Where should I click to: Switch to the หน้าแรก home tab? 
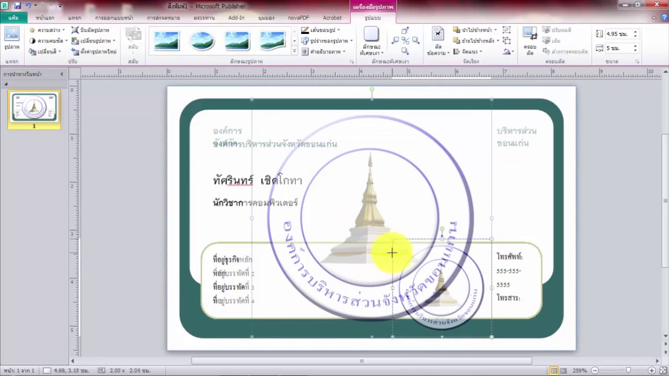(45, 18)
